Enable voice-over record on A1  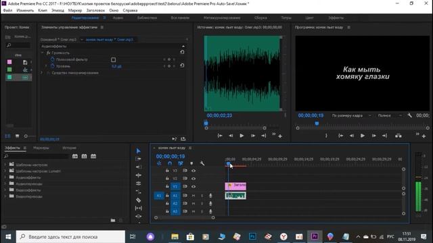point(210,196)
